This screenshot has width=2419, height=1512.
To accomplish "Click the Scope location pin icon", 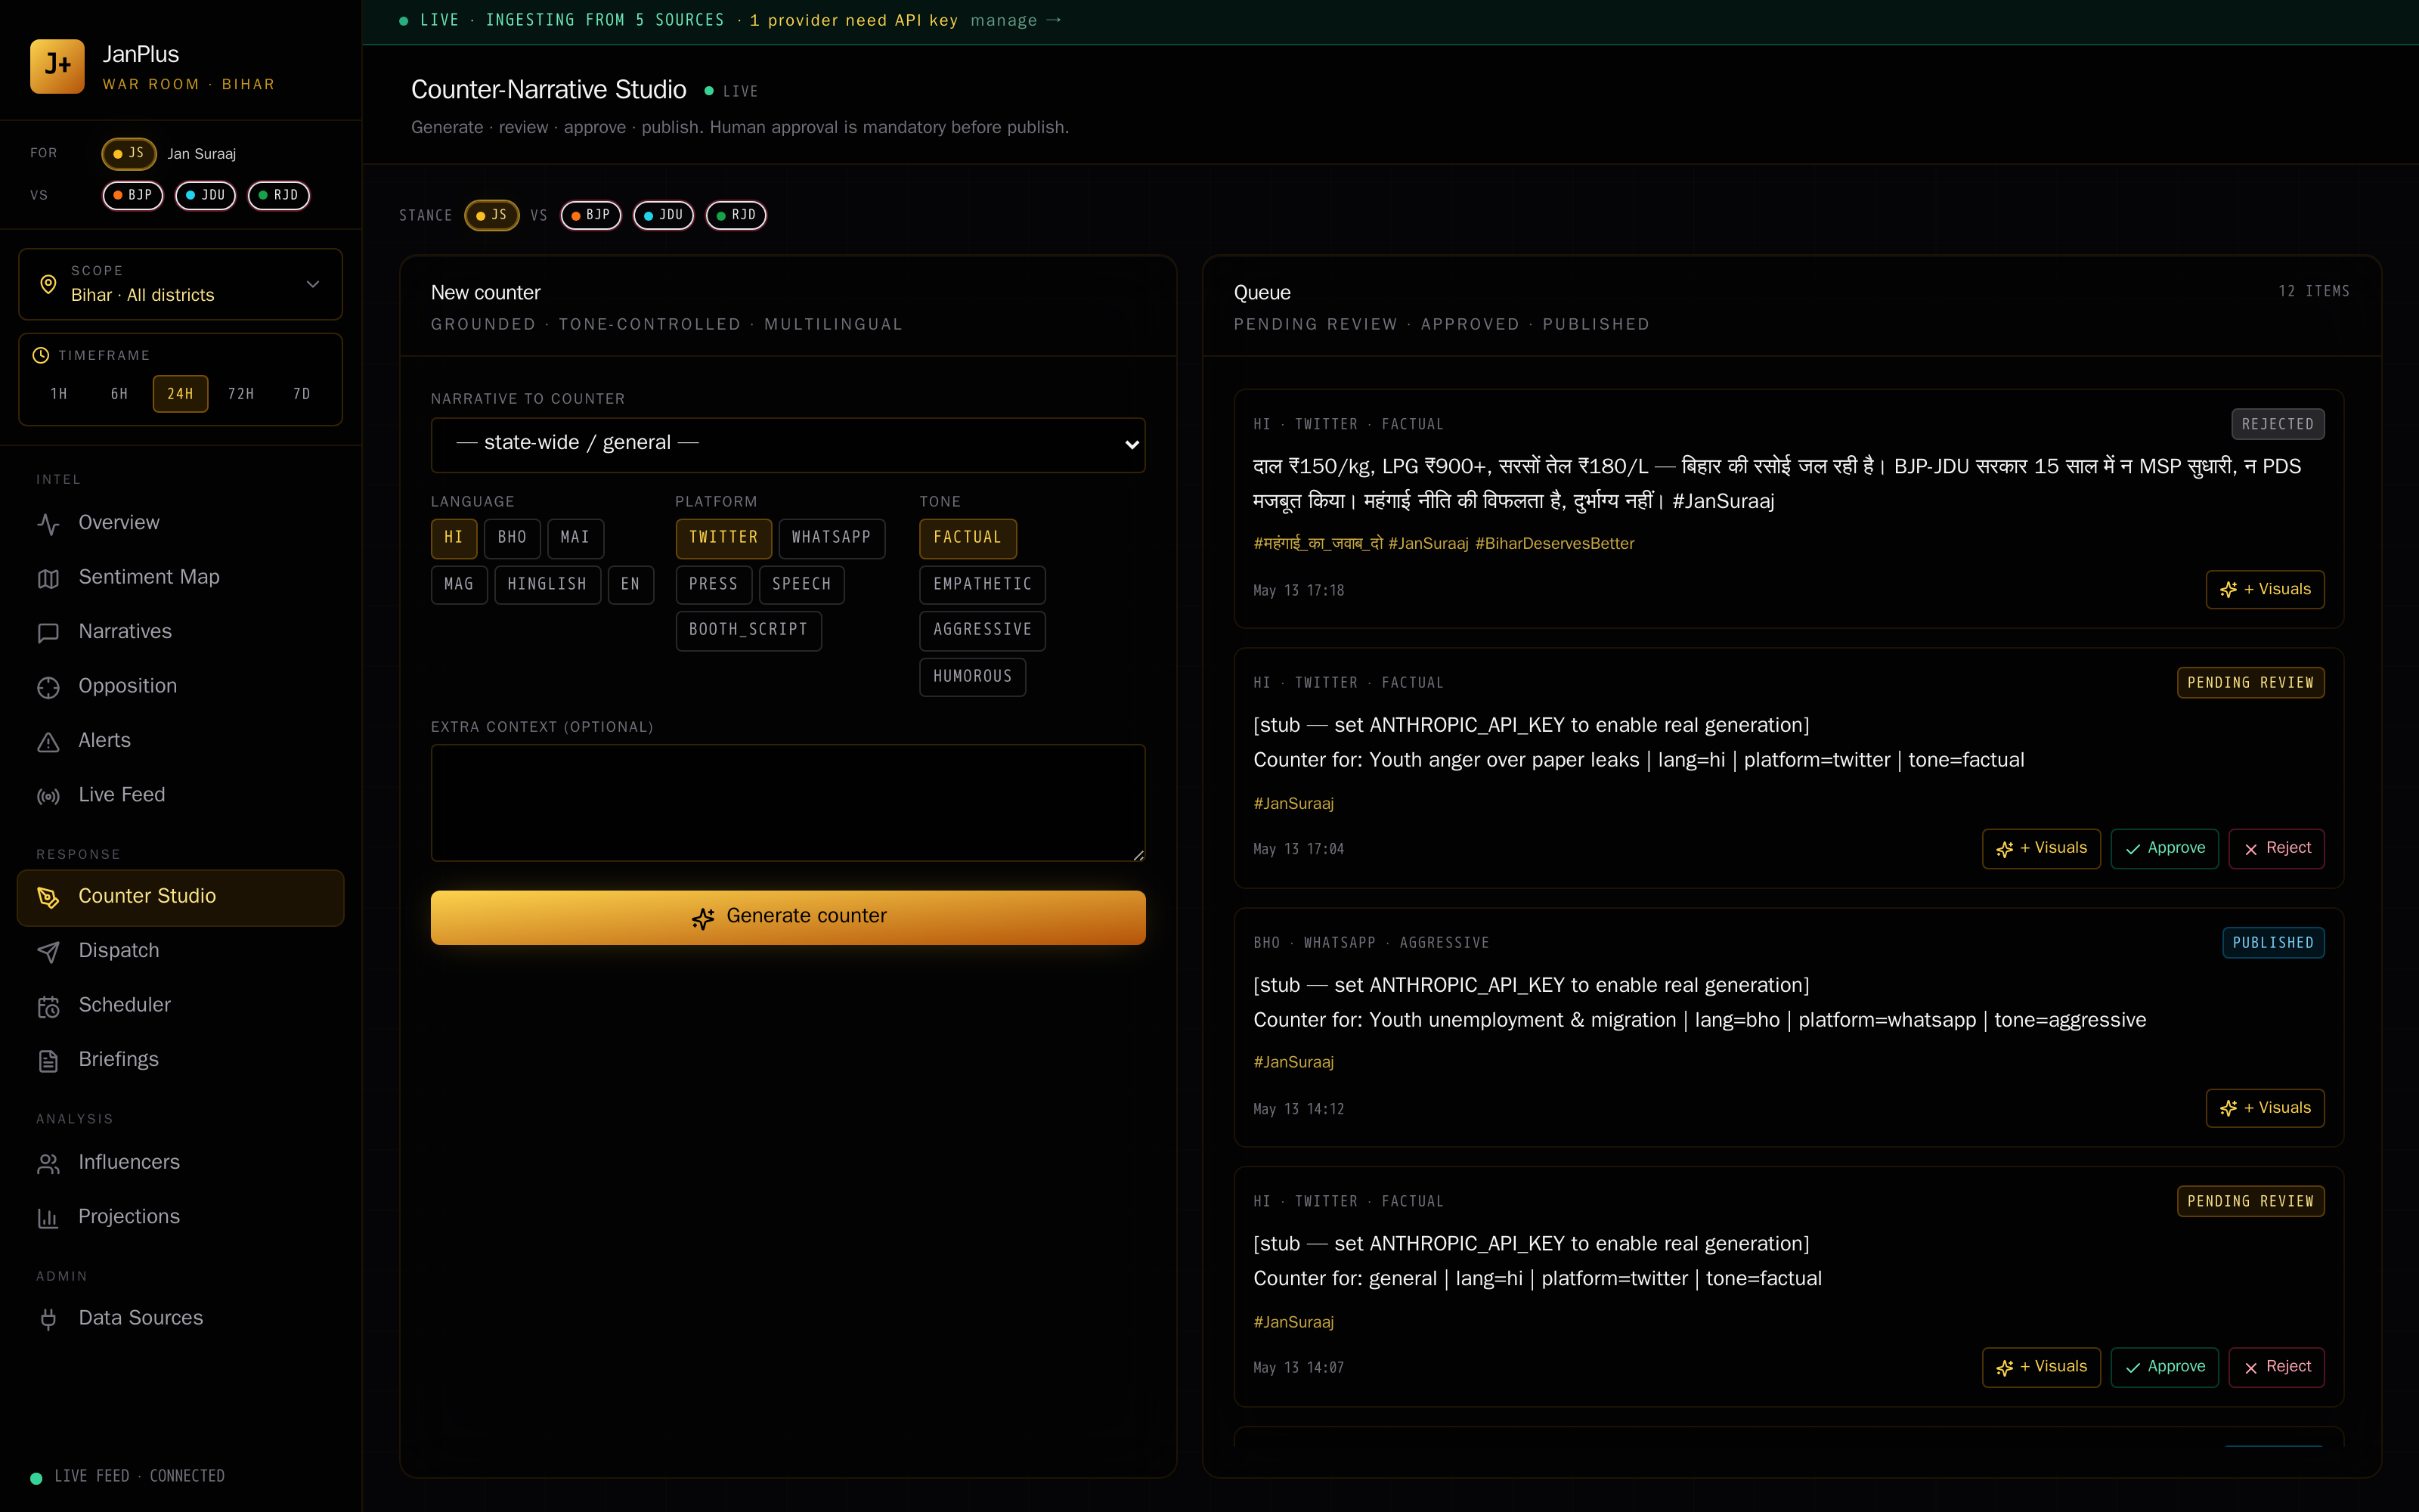I will tap(48, 284).
